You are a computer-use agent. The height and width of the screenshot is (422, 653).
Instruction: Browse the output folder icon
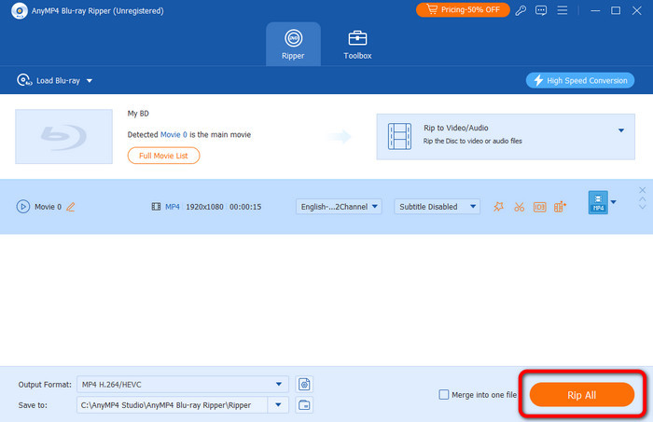point(304,405)
